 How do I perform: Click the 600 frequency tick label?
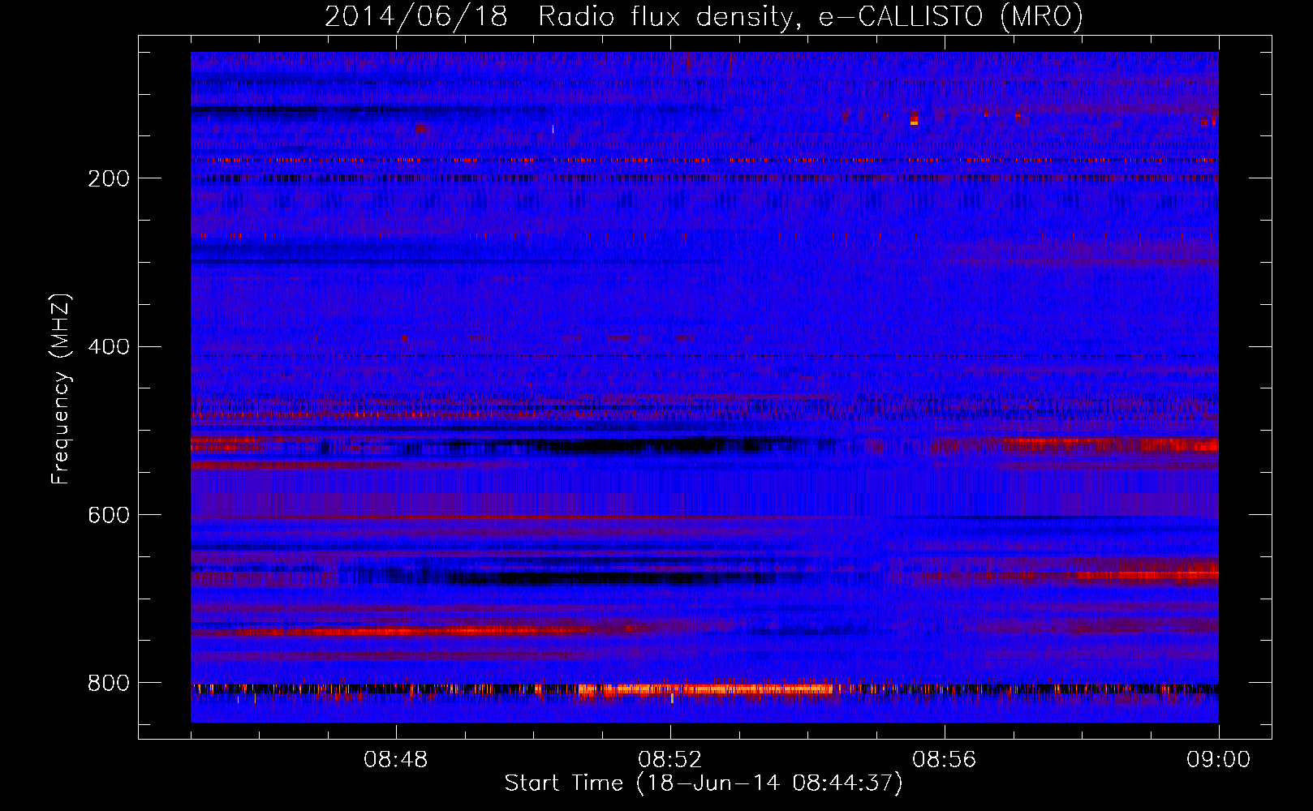click(109, 515)
